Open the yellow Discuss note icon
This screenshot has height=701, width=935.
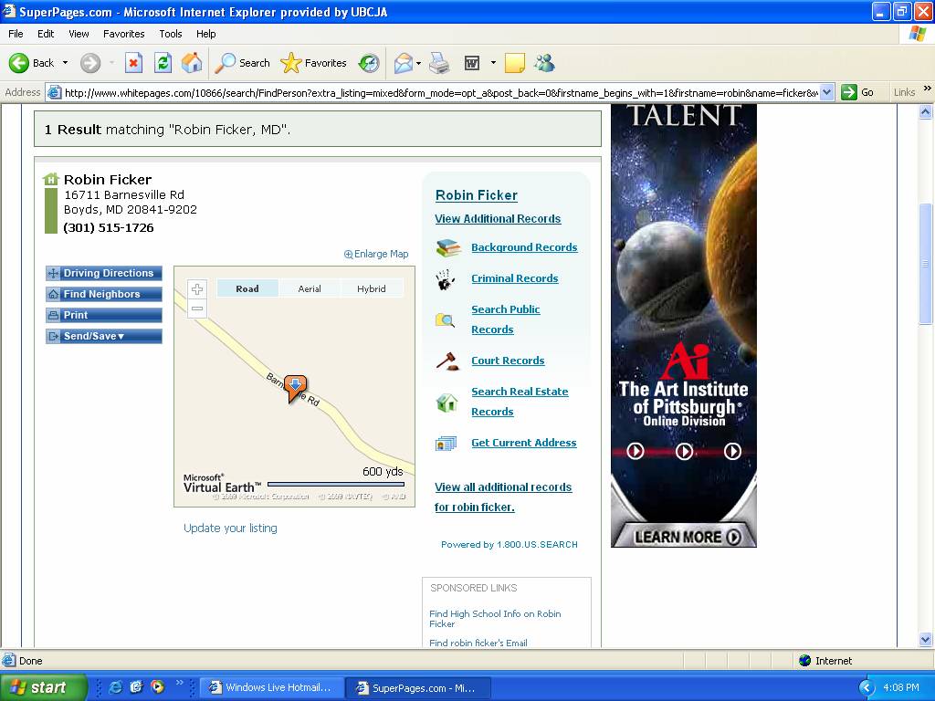(515, 63)
